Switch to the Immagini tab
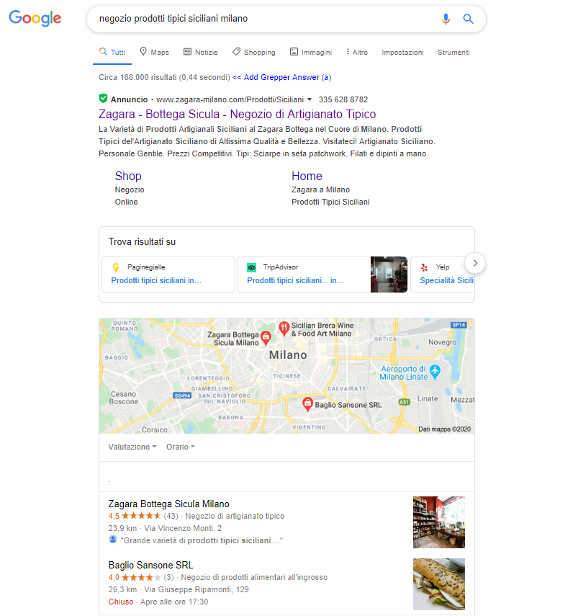This screenshot has width=578, height=616. point(311,53)
